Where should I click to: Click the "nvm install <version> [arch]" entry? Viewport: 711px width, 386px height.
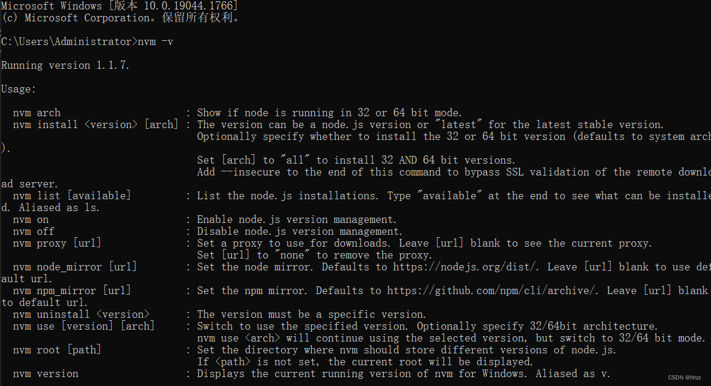[x=95, y=125]
